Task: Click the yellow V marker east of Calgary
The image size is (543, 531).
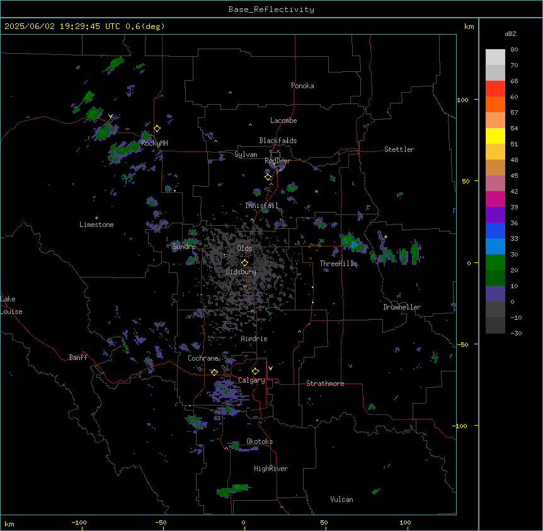Action: pyautogui.click(x=270, y=368)
